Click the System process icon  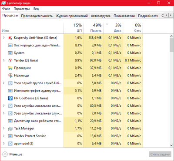[x=10, y=53]
